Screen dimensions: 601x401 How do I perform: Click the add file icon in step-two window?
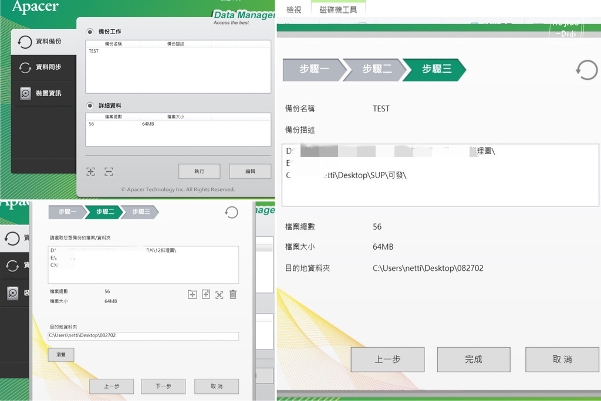(206, 294)
